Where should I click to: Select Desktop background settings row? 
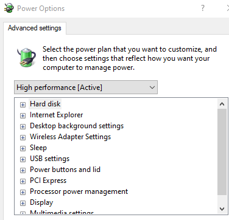click(77, 126)
